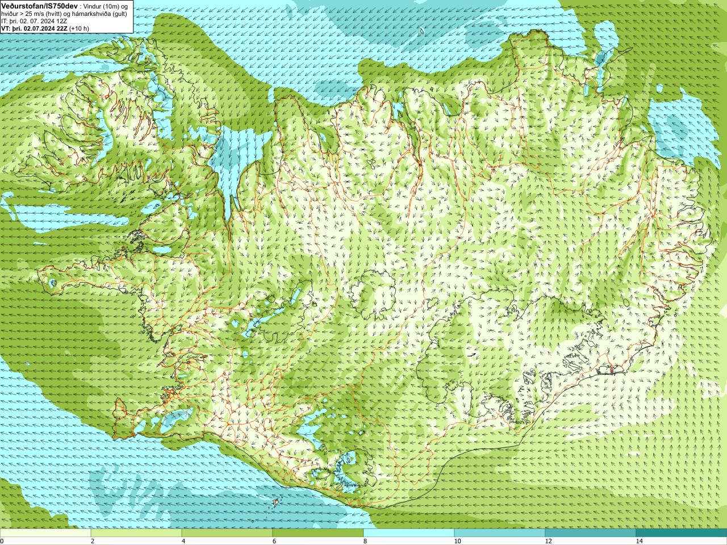Click the pale cyan 8–10 m/s legend swatch

pyautogui.click(x=409, y=533)
